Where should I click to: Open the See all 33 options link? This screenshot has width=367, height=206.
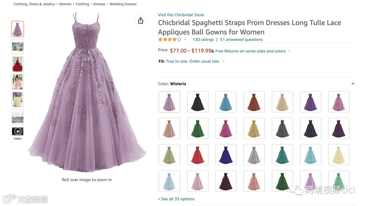coord(178,199)
